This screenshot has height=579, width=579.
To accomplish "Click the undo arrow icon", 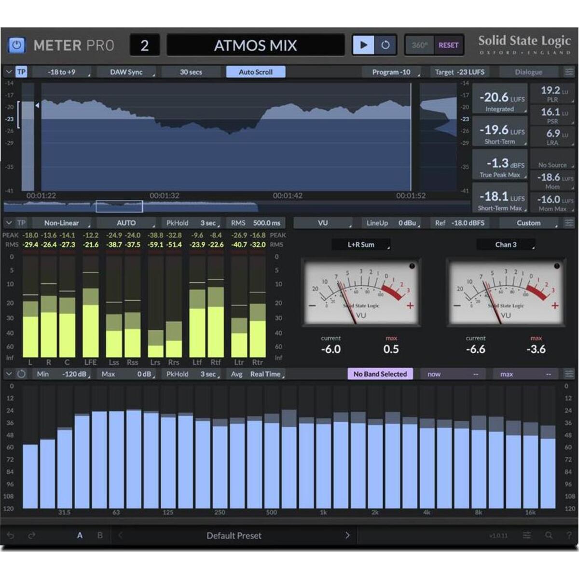I will coord(11,536).
